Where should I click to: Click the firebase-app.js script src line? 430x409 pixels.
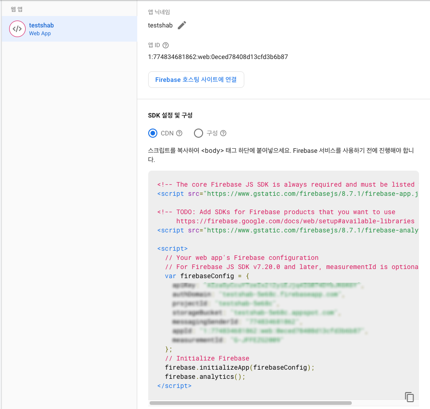[x=288, y=194]
